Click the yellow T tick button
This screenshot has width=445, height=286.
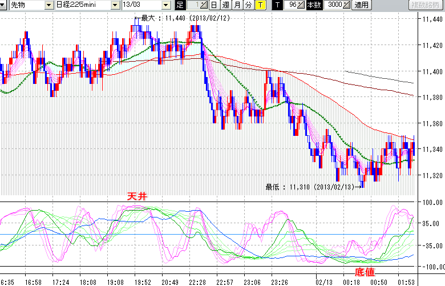260,5
